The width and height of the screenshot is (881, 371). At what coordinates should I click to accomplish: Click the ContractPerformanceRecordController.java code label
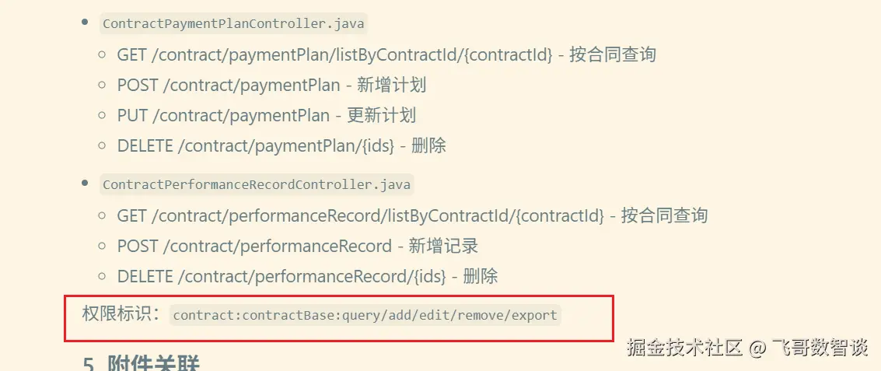click(x=257, y=185)
